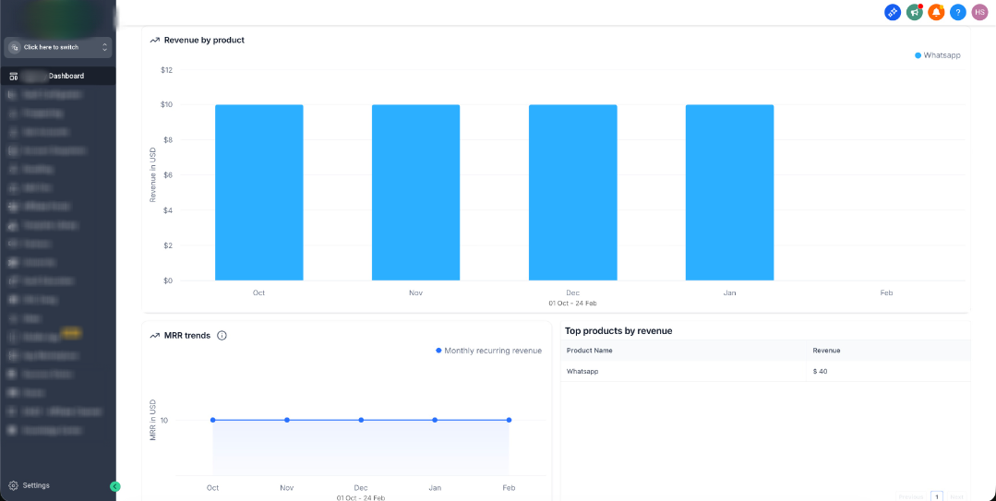The width and height of the screenshot is (996, 501).
Task: Click the Feb data point on MRR chart
Action: [509, 420]
